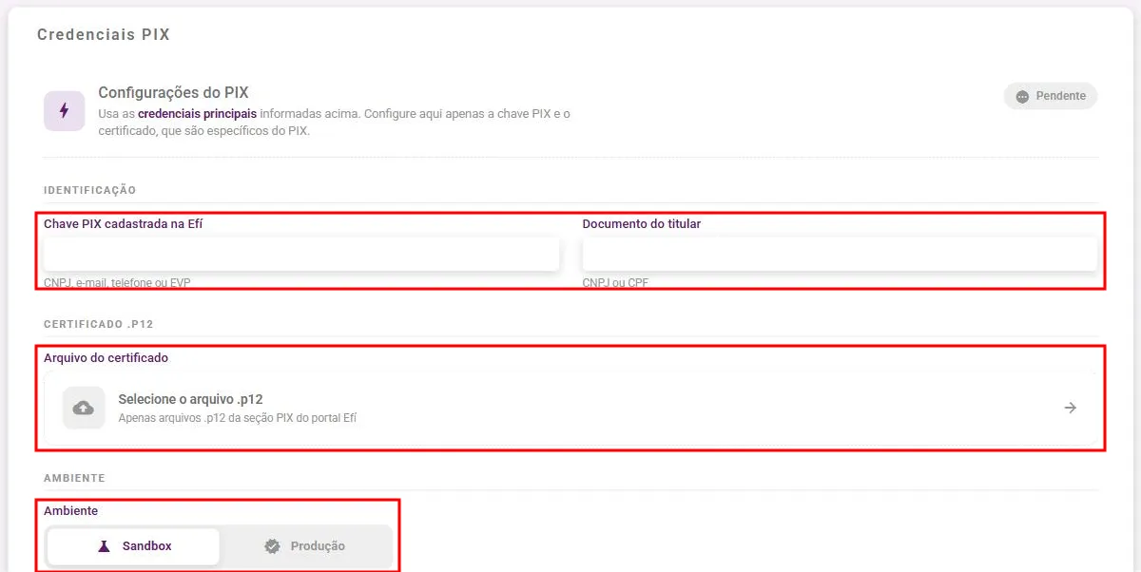This screenshot has height=572, width=1141.
Task: Focus the Chave PIX cadastrada na Efí field
Action: click(x=301, y=254)
